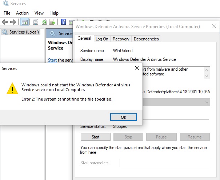The height and width of the screenshot is (180, 220).
Task: Click description box scroll down arrow
Action: (207, 76)
